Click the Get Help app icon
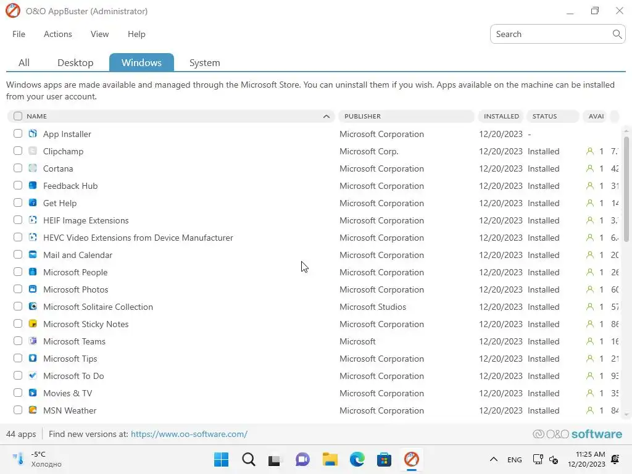Image resolution: width=632 pixels, height=474 pixels. [x=33, y=202]
